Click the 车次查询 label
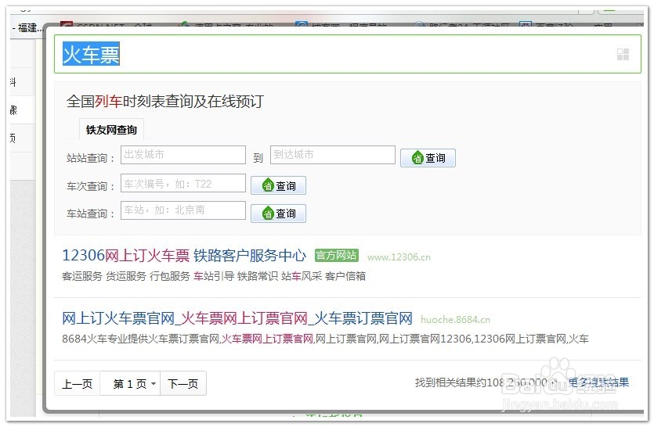 (91, 186)
